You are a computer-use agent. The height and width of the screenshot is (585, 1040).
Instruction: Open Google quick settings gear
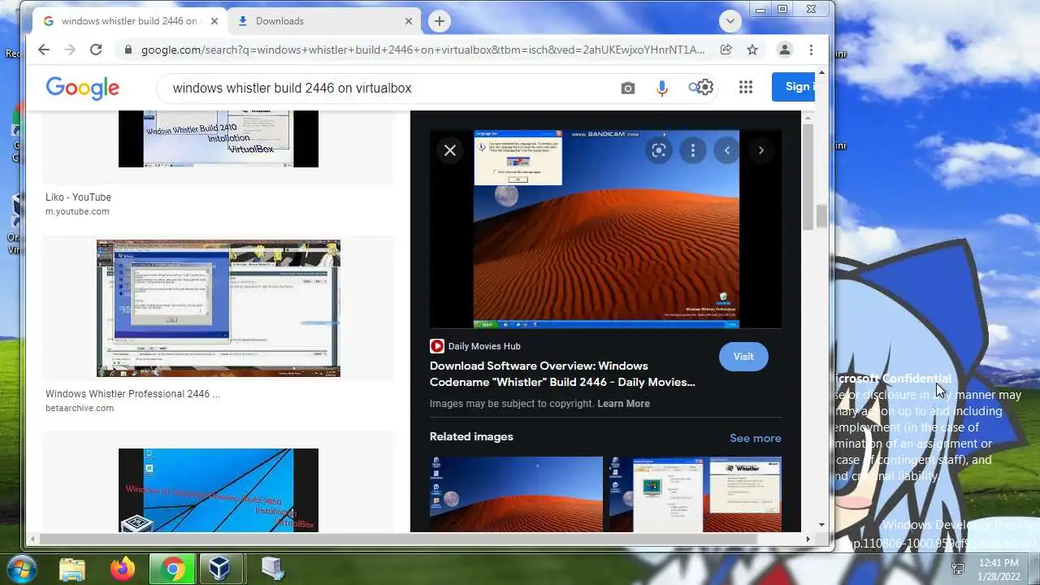click(x=705, y=88)
